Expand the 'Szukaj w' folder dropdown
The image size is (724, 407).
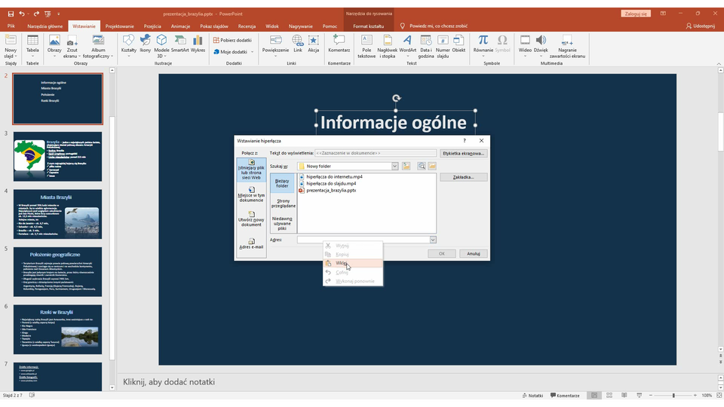(394, 166)
